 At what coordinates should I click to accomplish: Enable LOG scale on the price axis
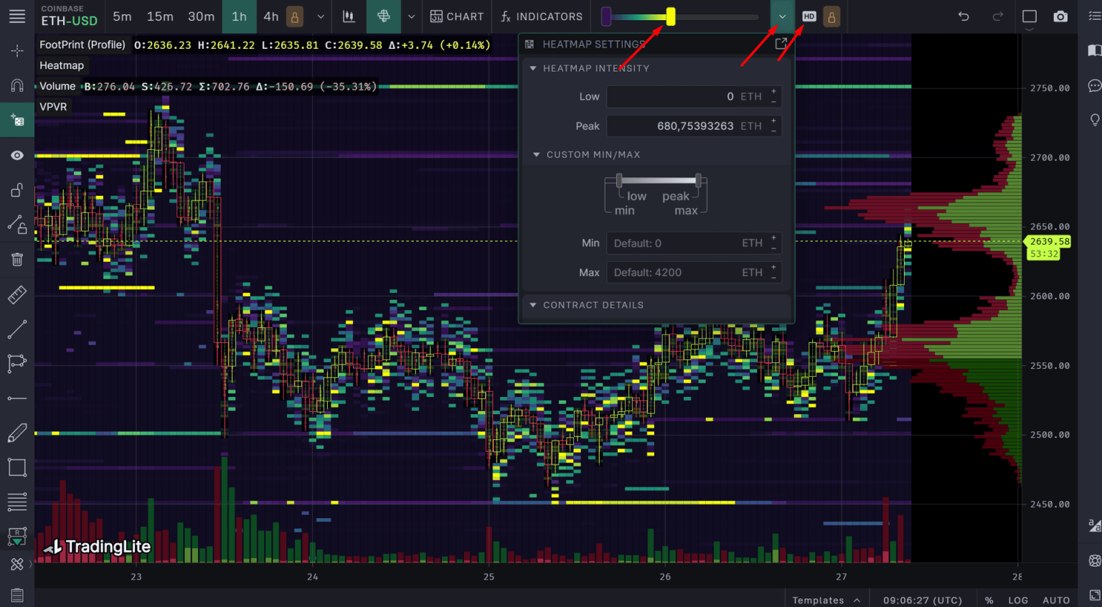point(1018,600)
